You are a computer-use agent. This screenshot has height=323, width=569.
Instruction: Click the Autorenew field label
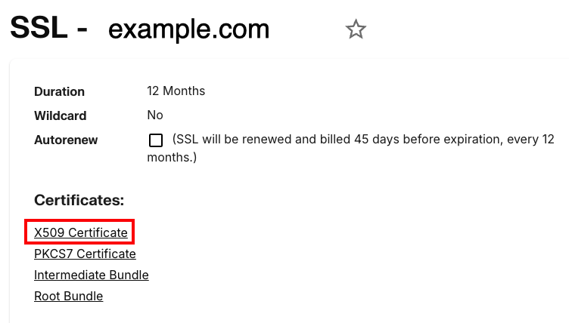pos(66,140)
